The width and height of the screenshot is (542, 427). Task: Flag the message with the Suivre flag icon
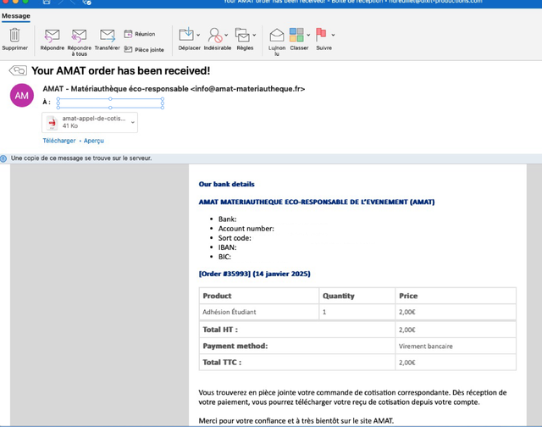[x=321, y=35]
